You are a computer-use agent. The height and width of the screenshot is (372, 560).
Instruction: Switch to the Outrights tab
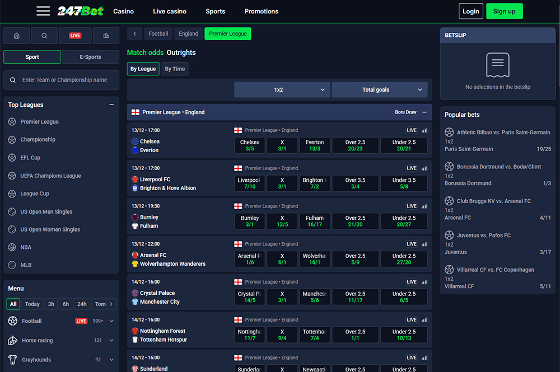[181, 53]
